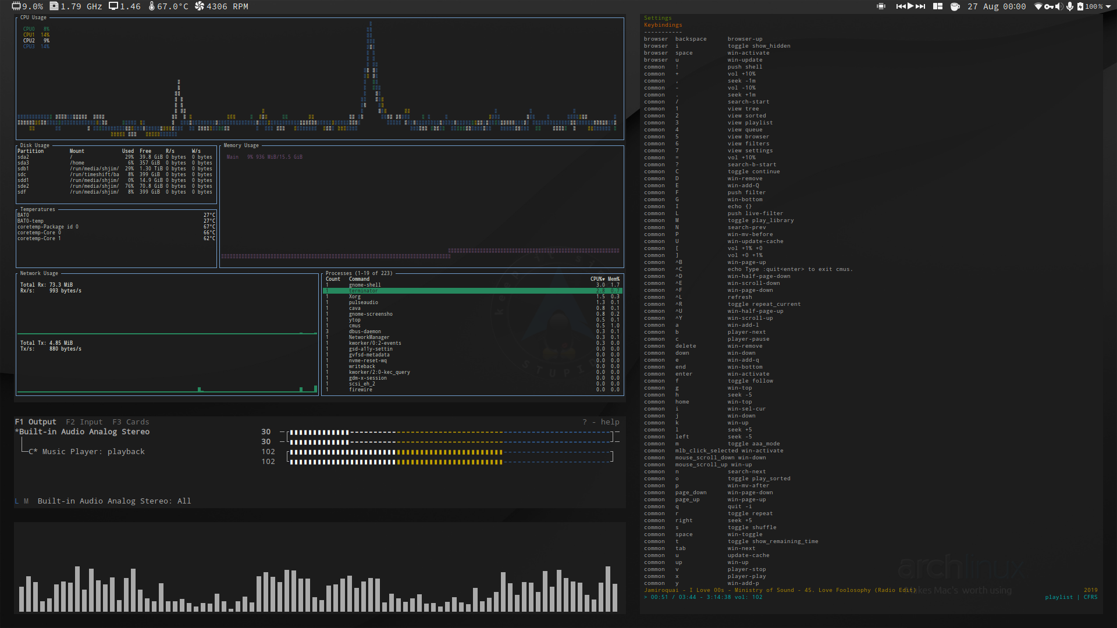Select Built-in Audio Analog Stereo output device
The width and height of the screenshot is (1117, 628).
pyautogui.click(x=82, y=432)
